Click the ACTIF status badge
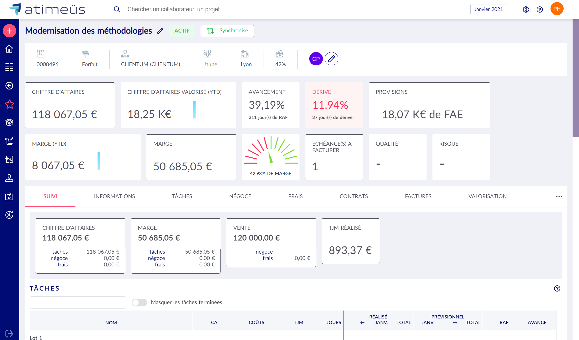 pos(182,31)
